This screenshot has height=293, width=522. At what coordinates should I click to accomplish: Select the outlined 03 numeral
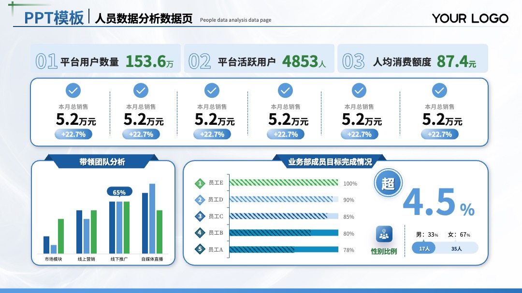(x=353, y=61)
